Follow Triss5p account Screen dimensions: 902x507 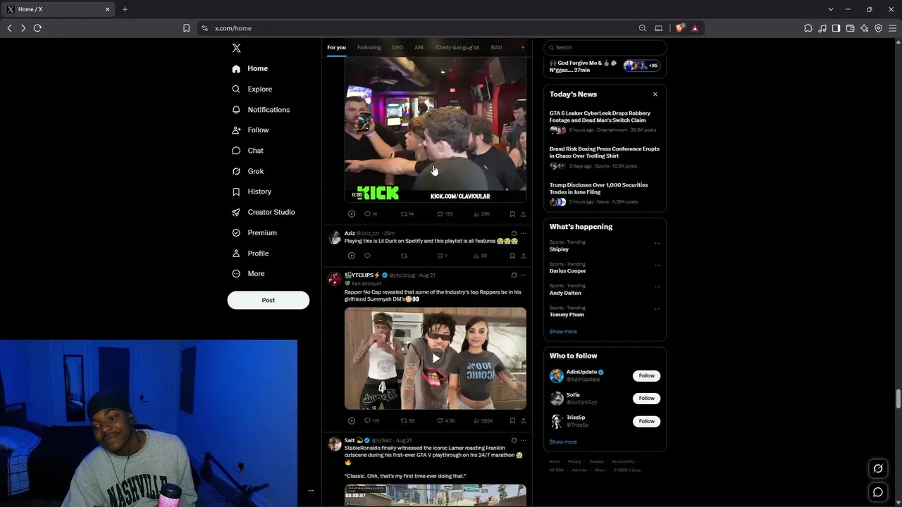point(646,421)
